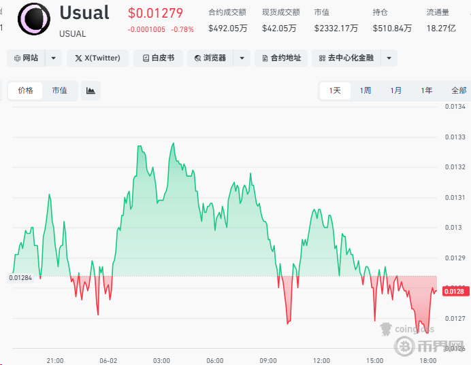Click the 合约成交额 $492.05万 value

click(x=228, y=29)
